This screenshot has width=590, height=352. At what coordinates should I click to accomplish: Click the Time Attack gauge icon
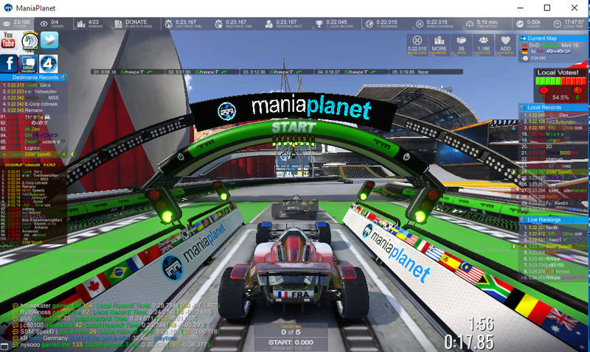[470, 24]
